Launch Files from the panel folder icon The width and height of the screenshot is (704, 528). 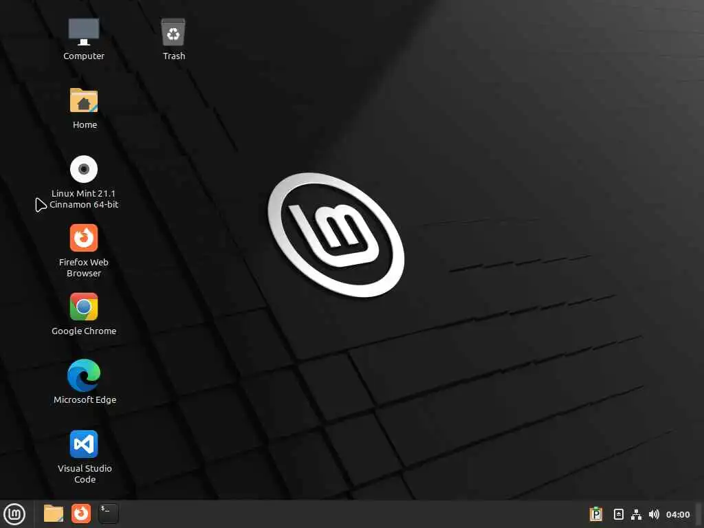tap(54, 514)
